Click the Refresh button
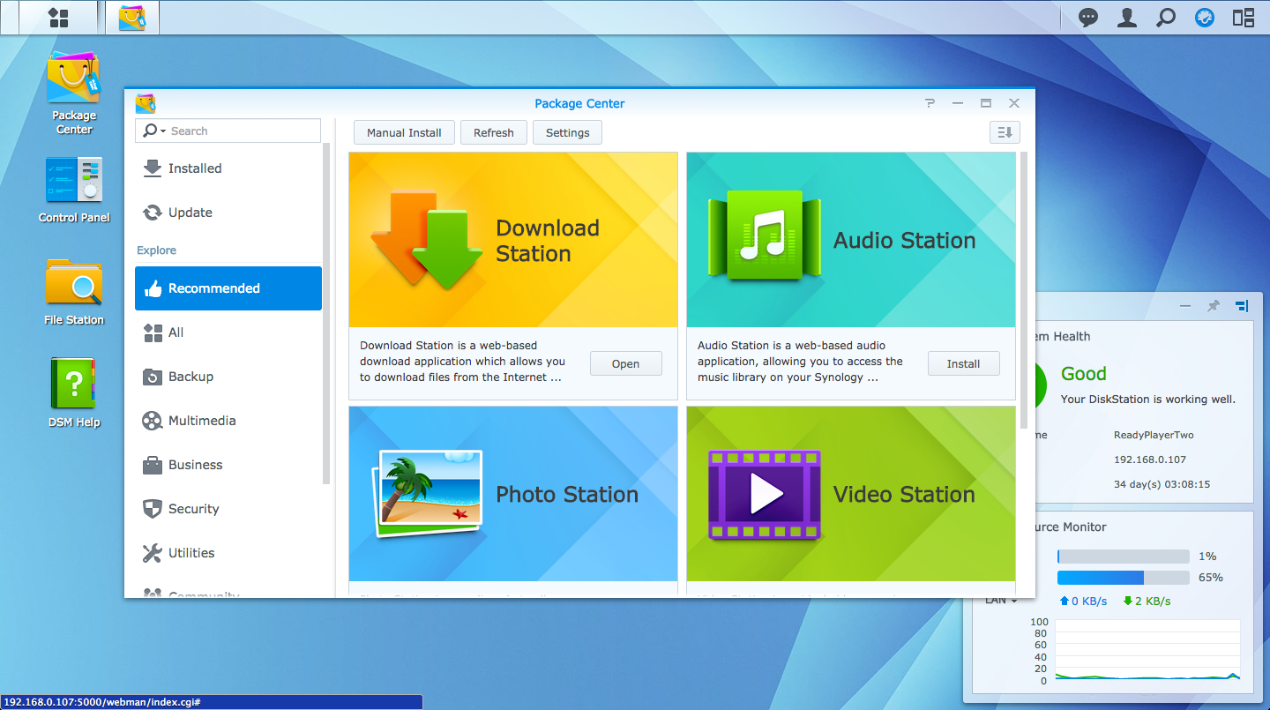The width and height of the screenshot is (1270, 710). coord(494,132)
